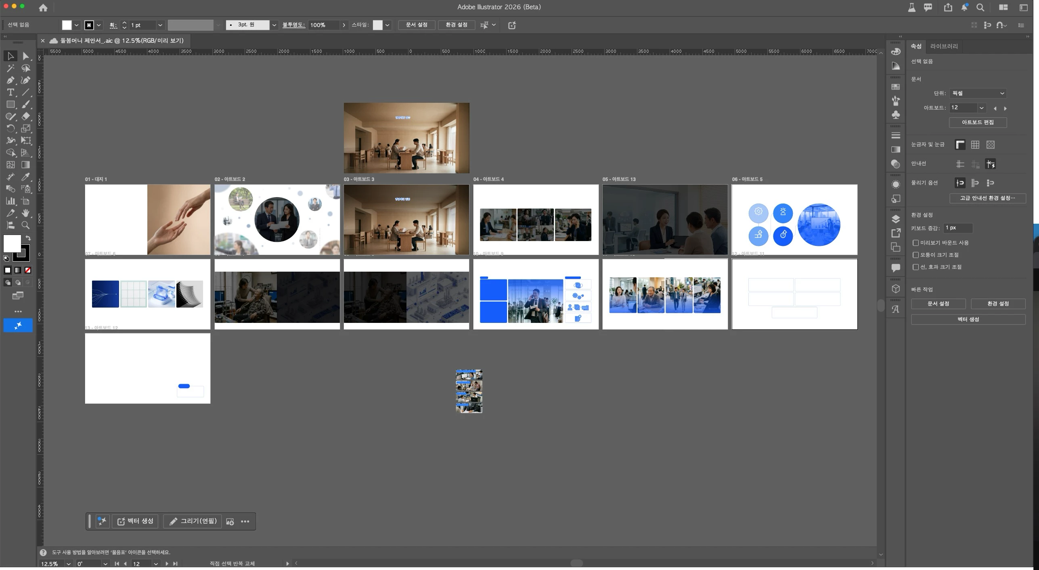
Task: Enable 미리보기 바운드 사용 checkbox
Action: click(915, 243)
